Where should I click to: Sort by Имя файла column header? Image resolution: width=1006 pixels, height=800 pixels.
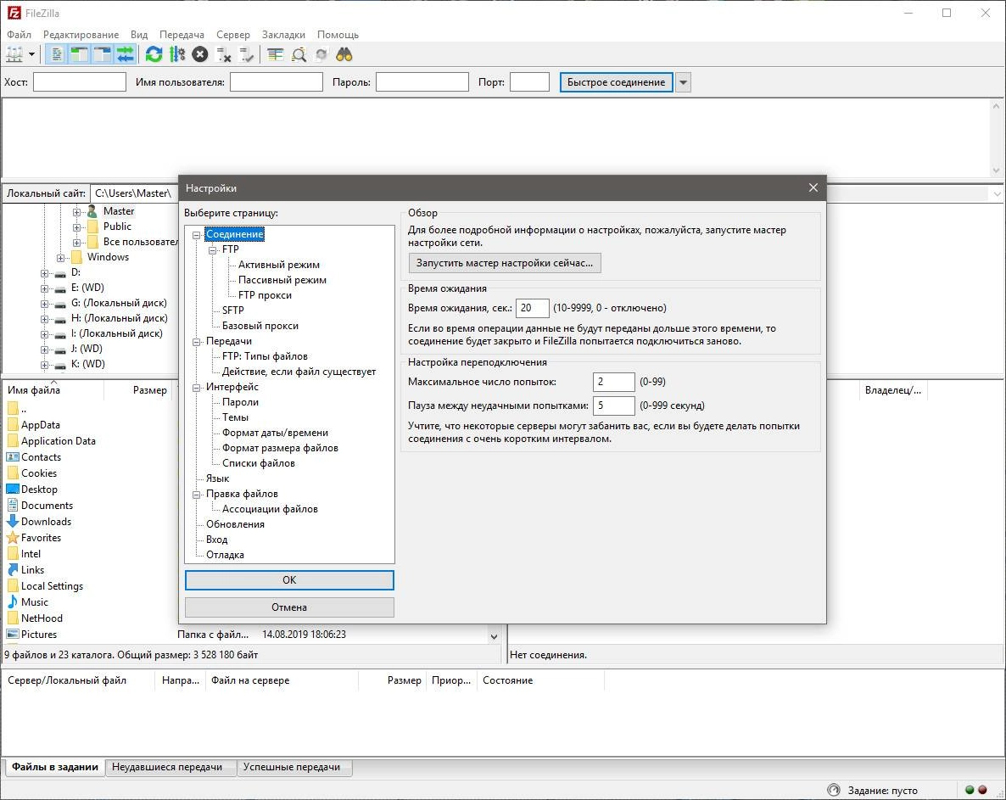pos(53,390)
